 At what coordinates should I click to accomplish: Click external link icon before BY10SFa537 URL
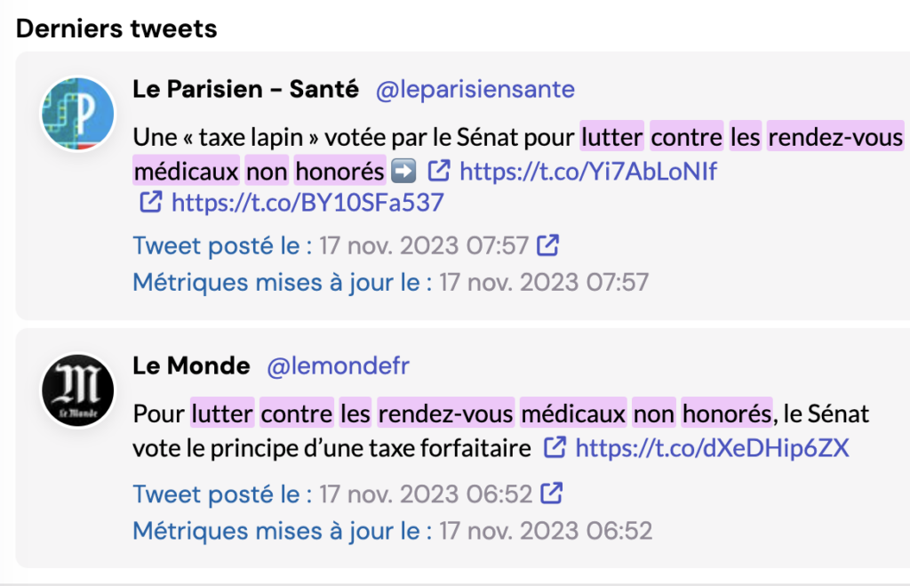point(150,203)
